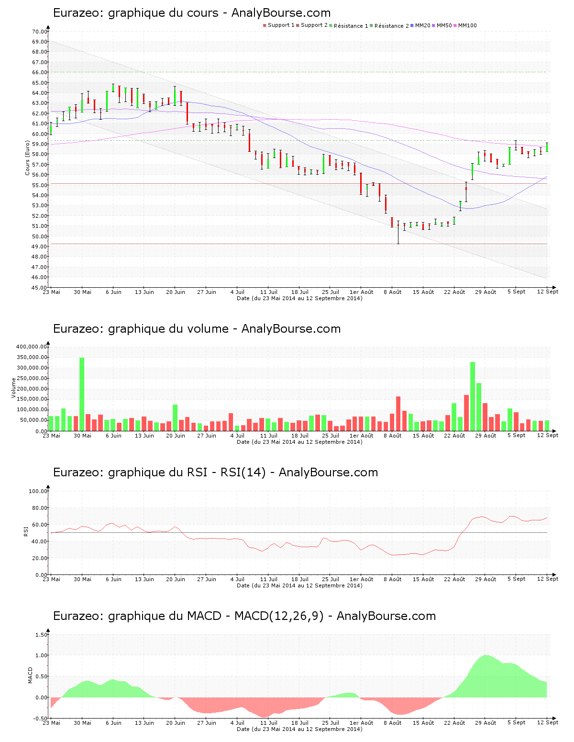Click the 66.00 value on the price axis

(x=40, y=72)
